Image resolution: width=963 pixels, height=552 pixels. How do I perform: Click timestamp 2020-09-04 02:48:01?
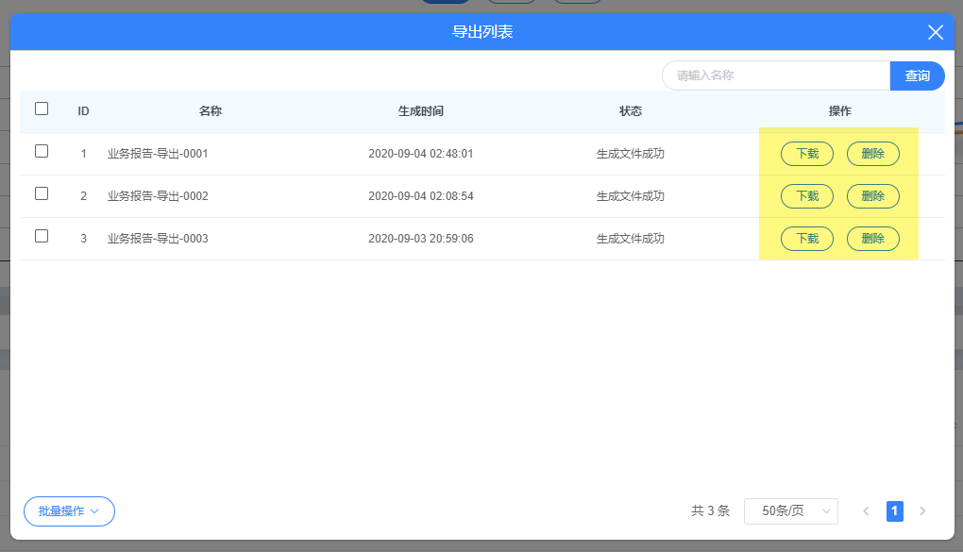point(421,154)
